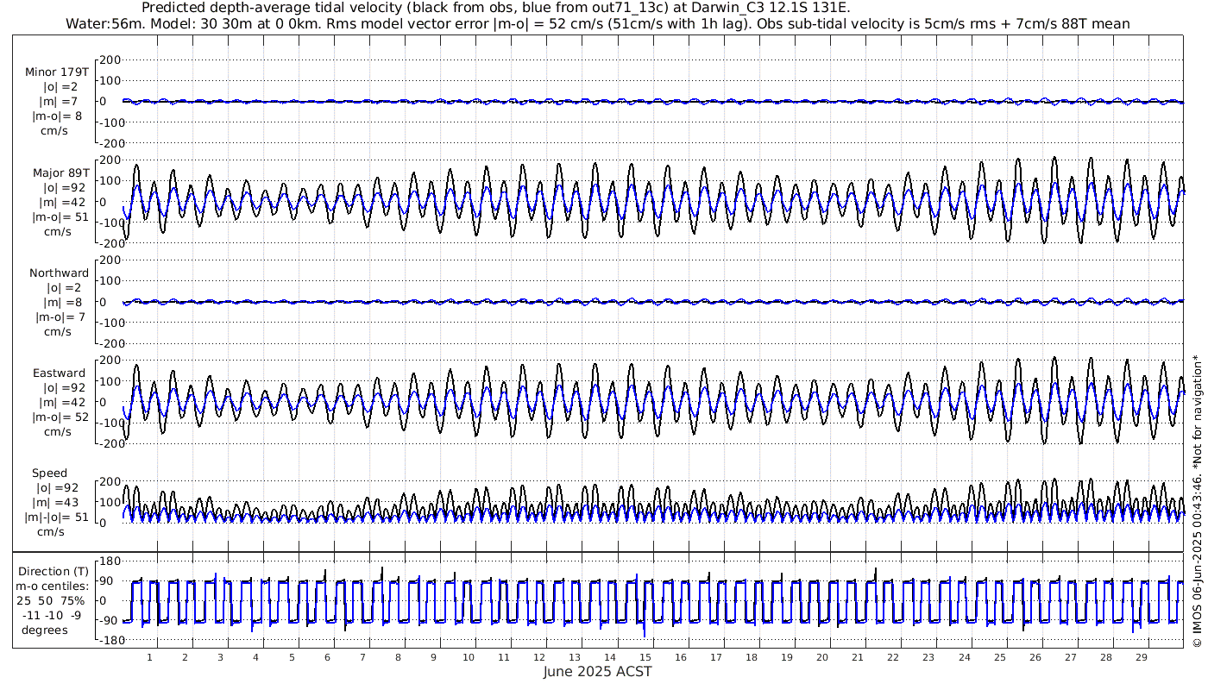The height and width of the screenshot is (690, 1208).
Task: Click the 'Eastward' panel label
Action: point(59,373)
